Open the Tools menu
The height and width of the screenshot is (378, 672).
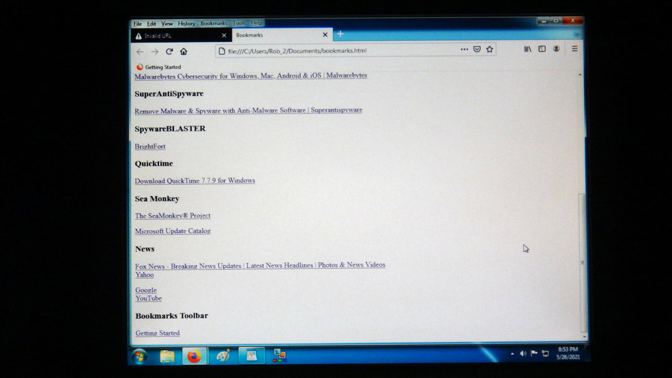pyautogui.click(x=239, y=23)
